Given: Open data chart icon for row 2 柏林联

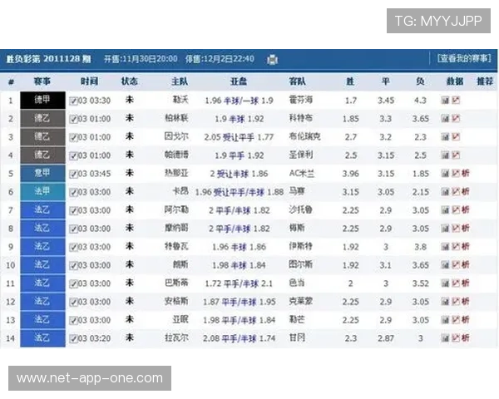Looking at the screenshot, I should click(x=445, y=119).
